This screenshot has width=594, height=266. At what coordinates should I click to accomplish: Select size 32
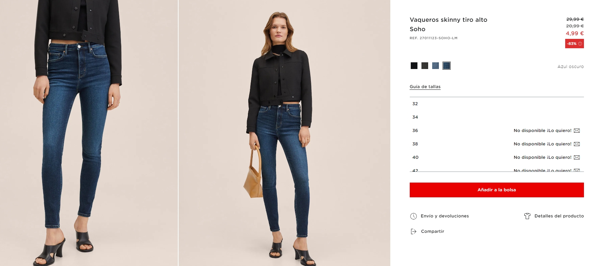pos(497,104)
